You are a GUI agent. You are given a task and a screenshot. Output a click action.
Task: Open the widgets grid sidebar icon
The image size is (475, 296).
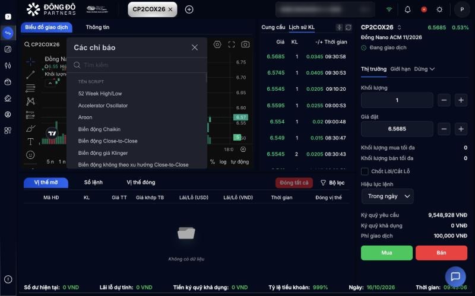click(8, 131)
